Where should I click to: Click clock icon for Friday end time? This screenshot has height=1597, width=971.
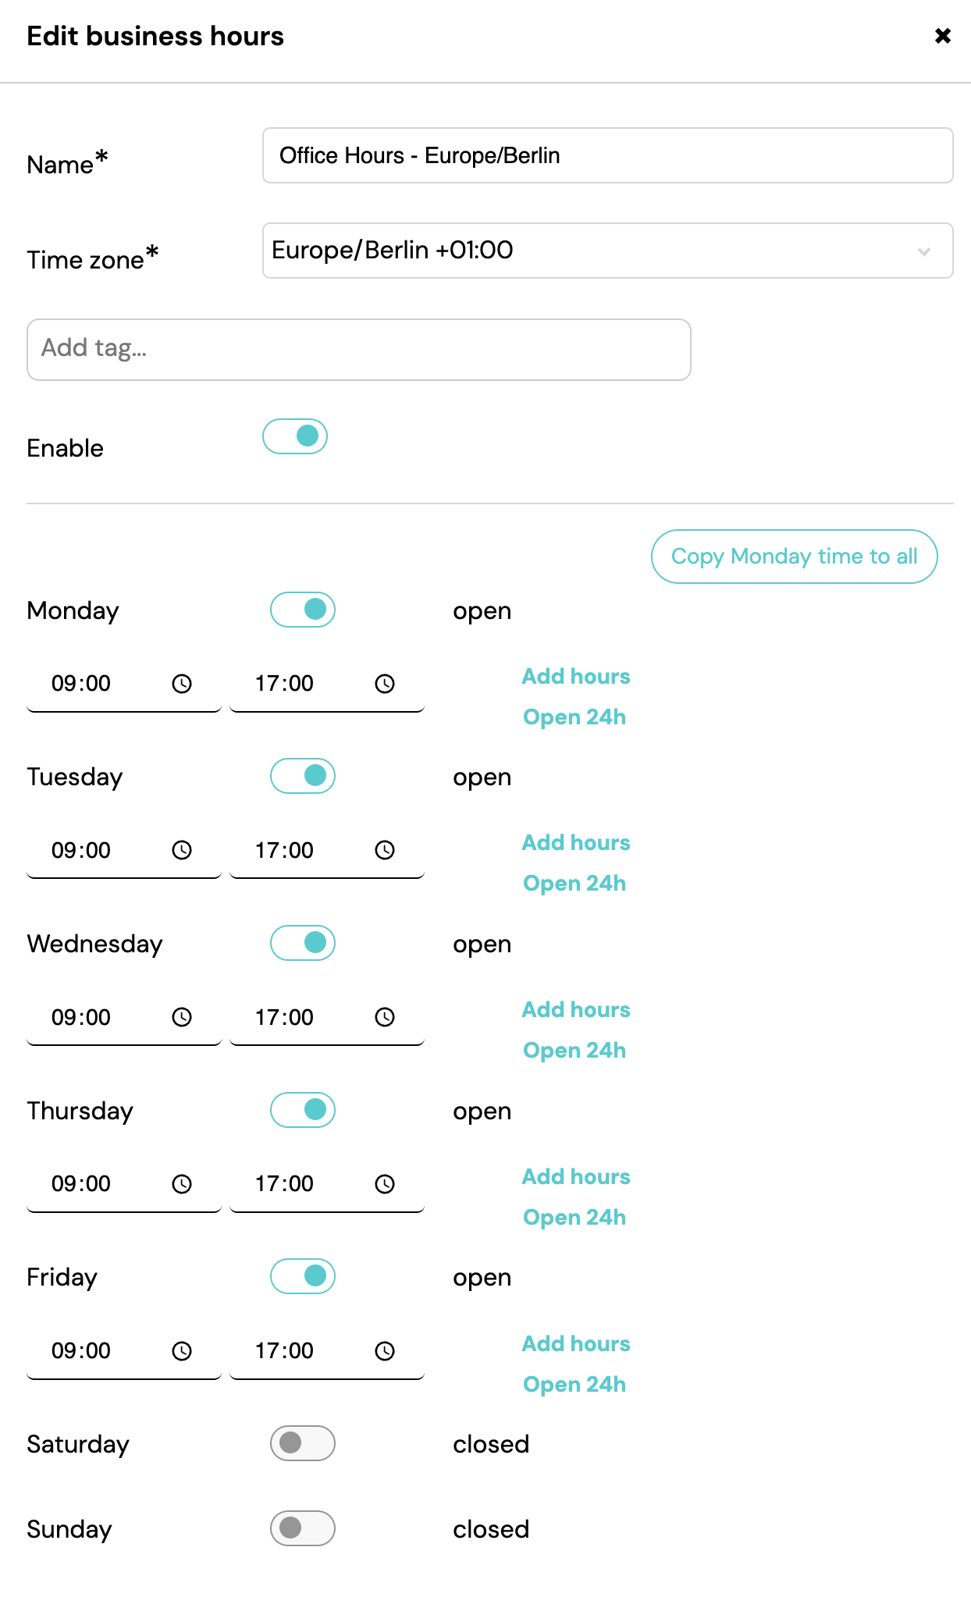coord(385,1351)
